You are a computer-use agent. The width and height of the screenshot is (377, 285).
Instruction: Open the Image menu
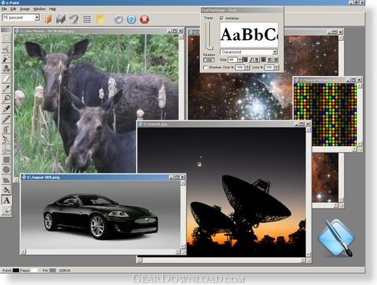(25, 9)
